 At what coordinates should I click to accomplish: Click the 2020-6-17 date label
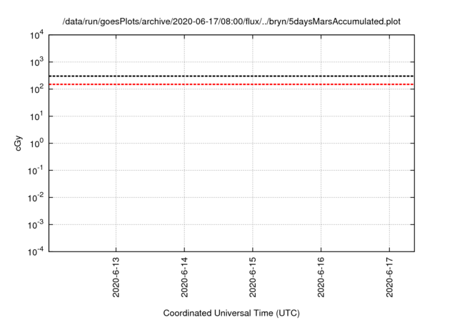click(x=390, y=277)
